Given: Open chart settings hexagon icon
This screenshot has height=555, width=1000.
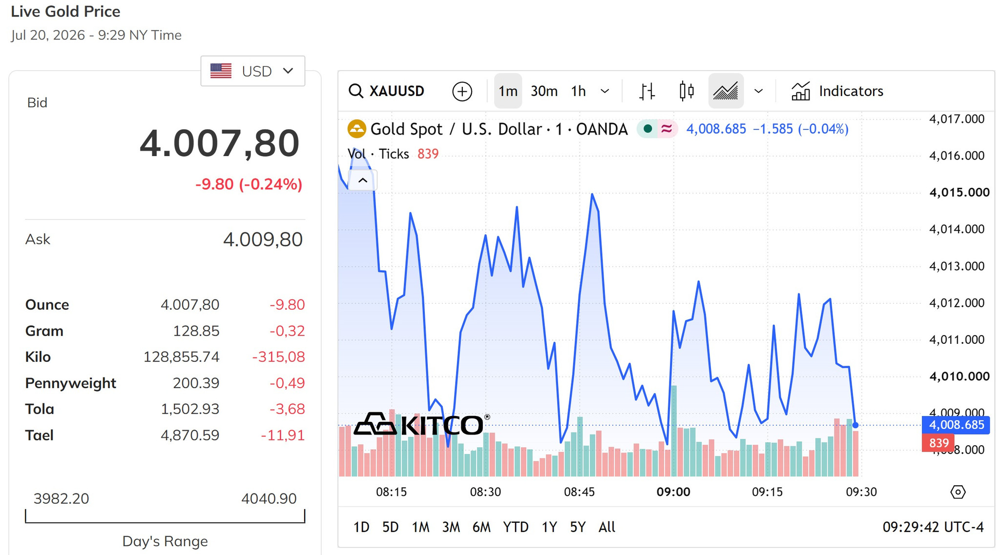Looking at the screenshot, I should [x=958, y=492].
